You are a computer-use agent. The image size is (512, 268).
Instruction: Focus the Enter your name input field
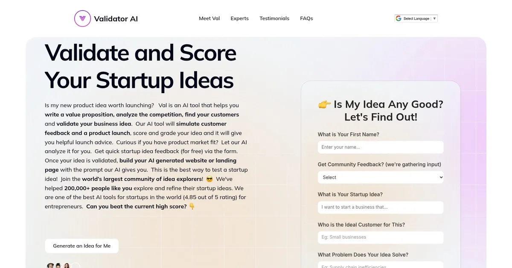[380, 147]
